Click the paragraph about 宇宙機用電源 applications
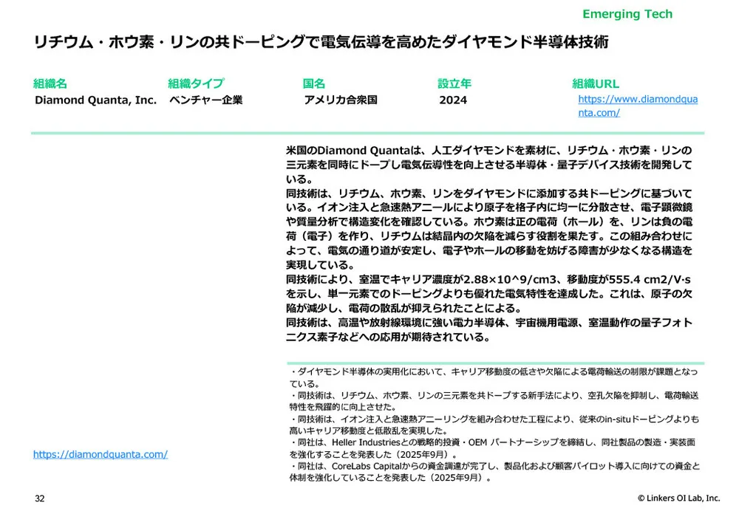Screen dimensions: 739x511 488,330
